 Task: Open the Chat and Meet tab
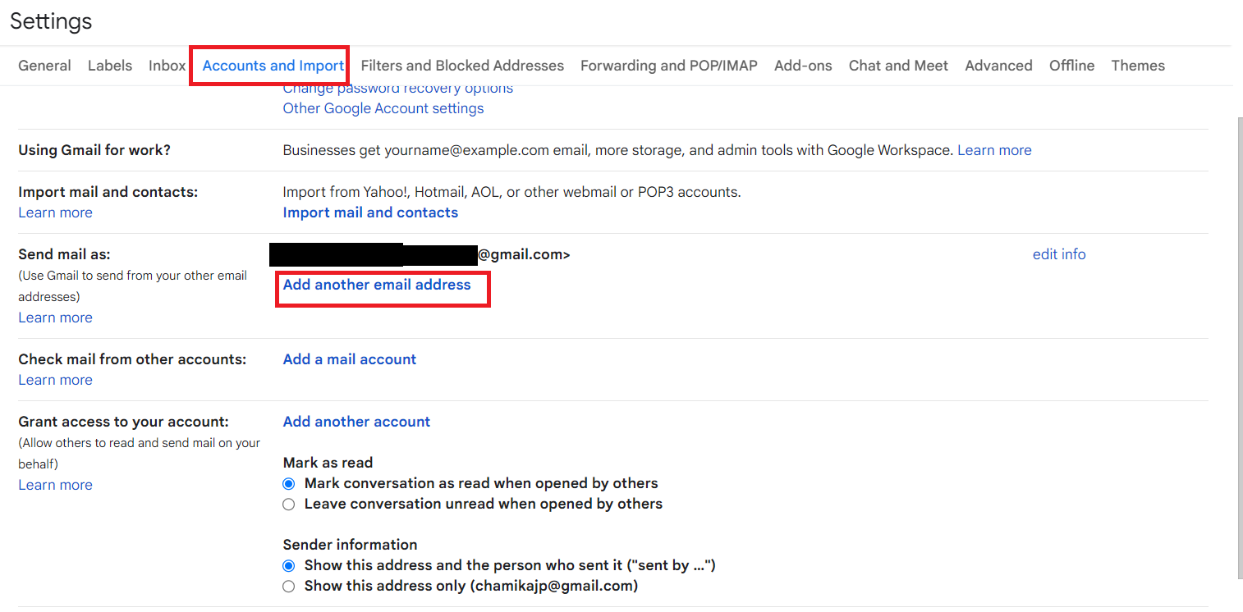coord(898,66)
